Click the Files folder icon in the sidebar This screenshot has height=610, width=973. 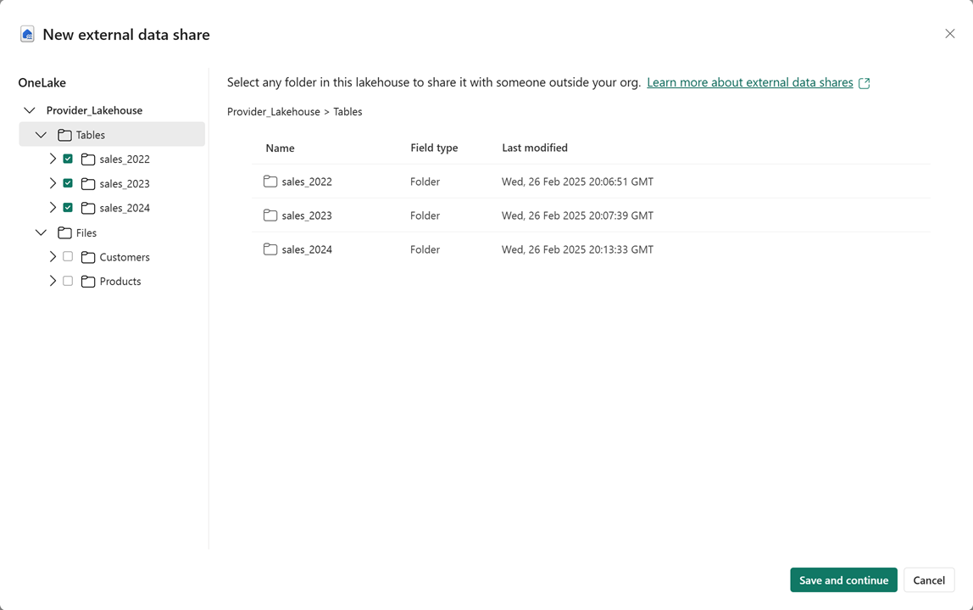pos(64,232)
